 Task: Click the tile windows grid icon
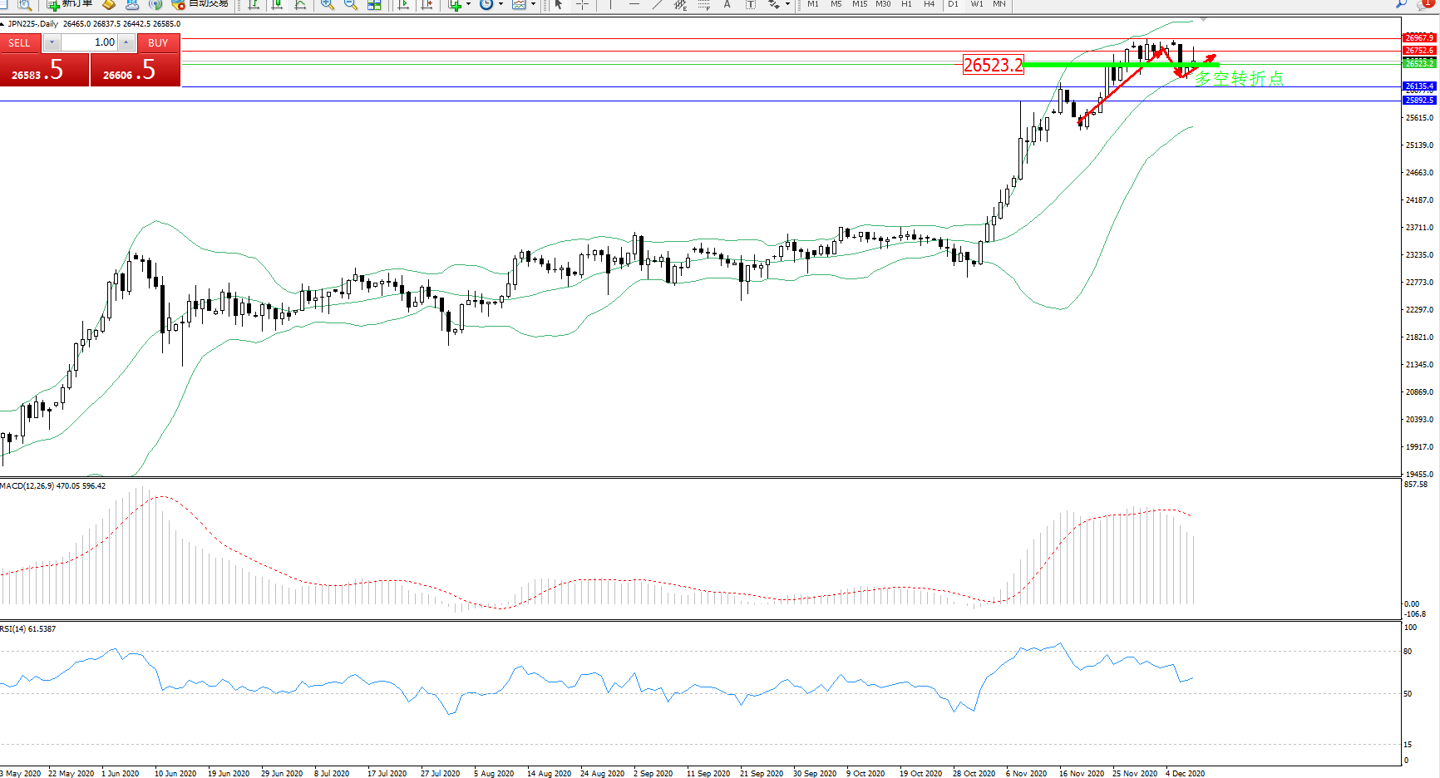[x=374, y=4]
